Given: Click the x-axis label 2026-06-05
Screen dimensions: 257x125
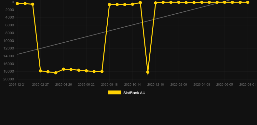Looking at the screenshot, I should click(224, 85).
